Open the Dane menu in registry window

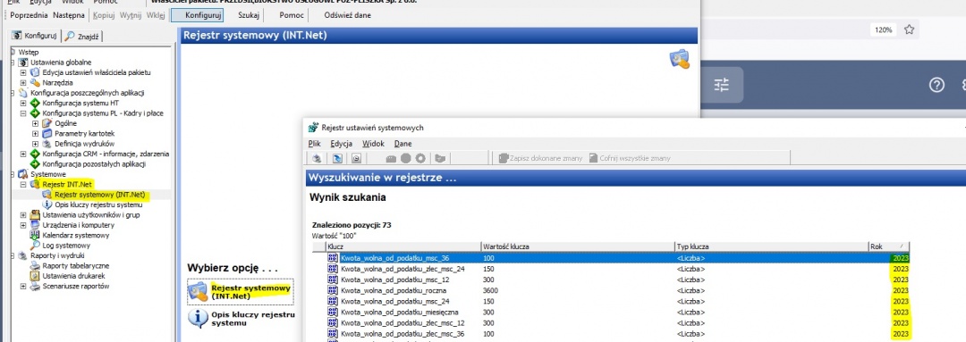(402, 144)
